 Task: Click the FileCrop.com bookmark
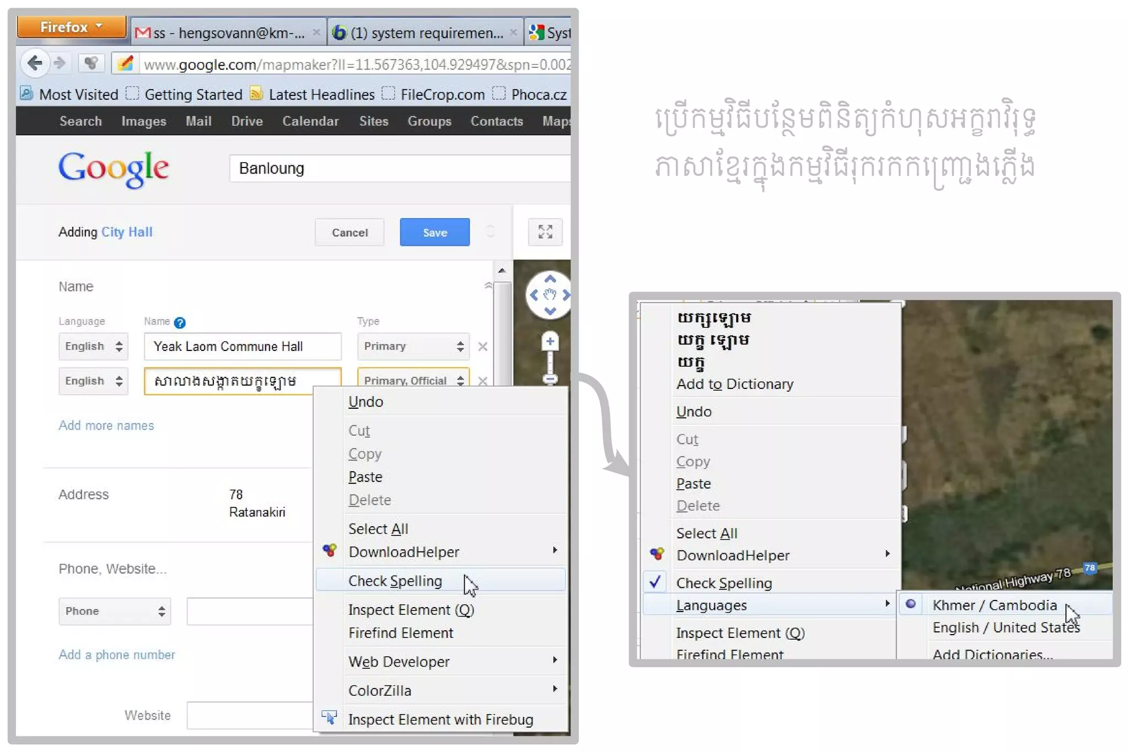(x=434, y=94)
